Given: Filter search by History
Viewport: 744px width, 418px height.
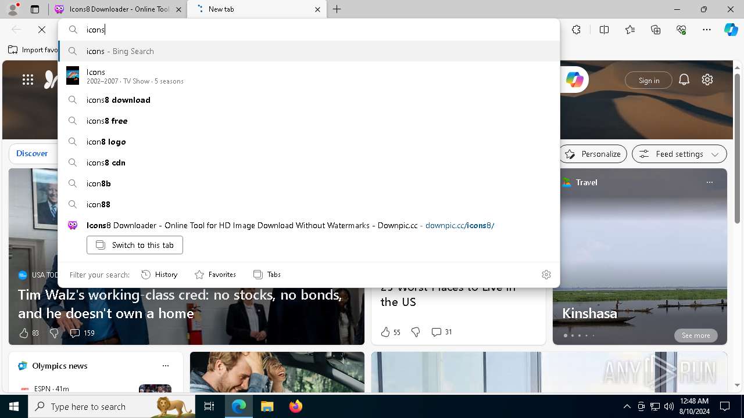Looking at the screenshot, I should coord(159,275).
